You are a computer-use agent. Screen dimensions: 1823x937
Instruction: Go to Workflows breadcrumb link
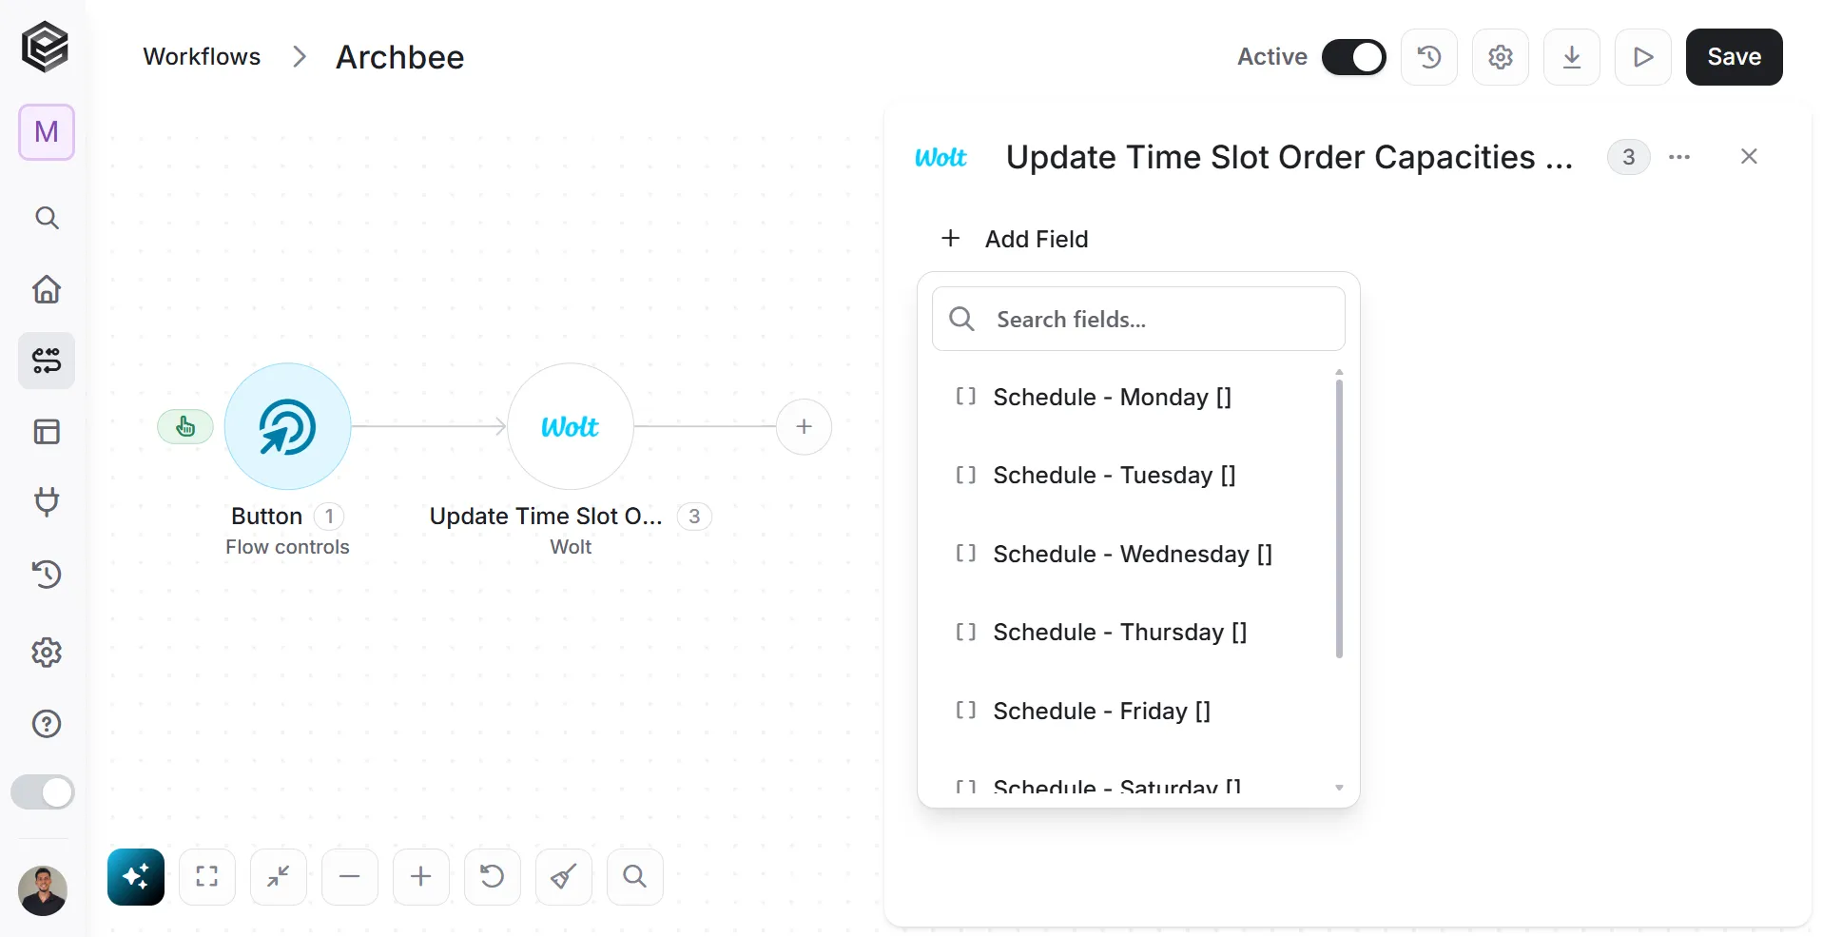tap(202, 57)
